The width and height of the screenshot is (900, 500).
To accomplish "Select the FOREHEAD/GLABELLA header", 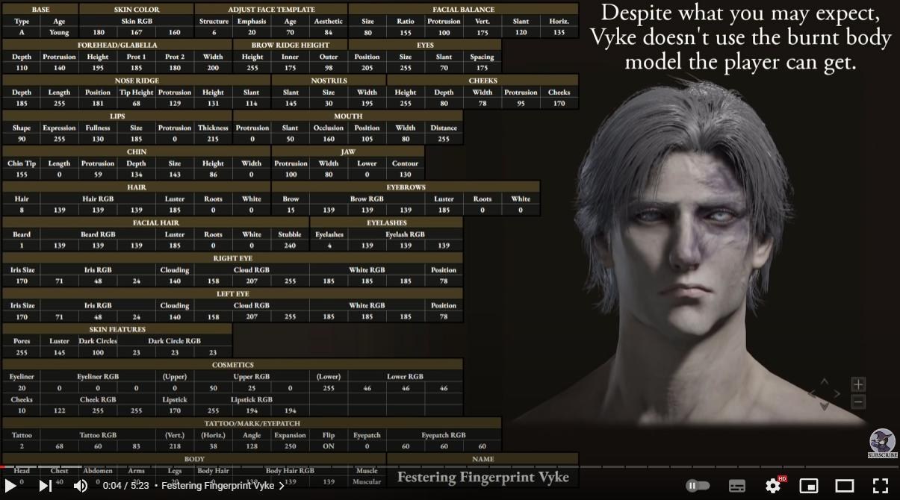I will (x=117, y=45).
